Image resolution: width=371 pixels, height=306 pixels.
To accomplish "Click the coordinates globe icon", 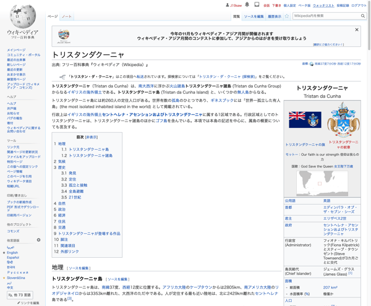I will pos(312,64).
